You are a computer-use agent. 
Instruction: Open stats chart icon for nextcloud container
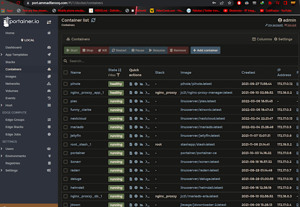141,118
